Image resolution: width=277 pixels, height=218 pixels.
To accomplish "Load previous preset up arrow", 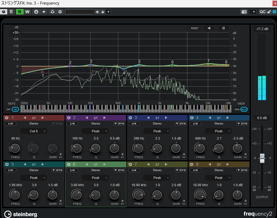I will [x=97, y=12].
